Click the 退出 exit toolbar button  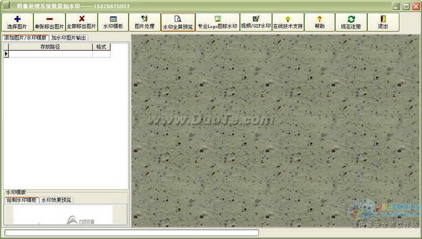tap(383, 22)
